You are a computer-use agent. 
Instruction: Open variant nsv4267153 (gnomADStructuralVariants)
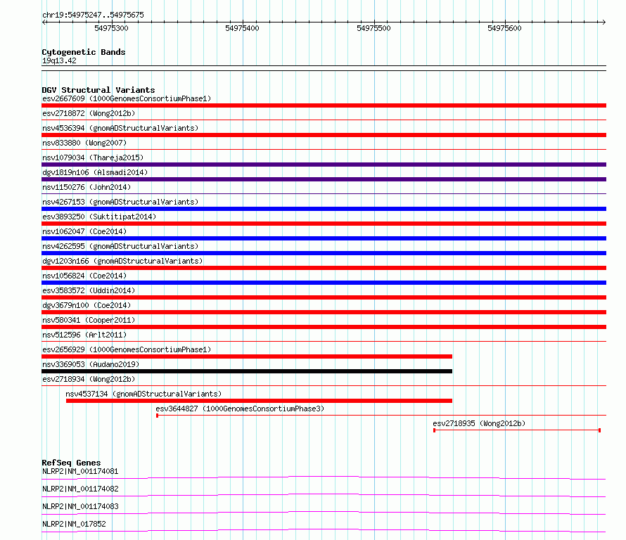click(120, 202)
